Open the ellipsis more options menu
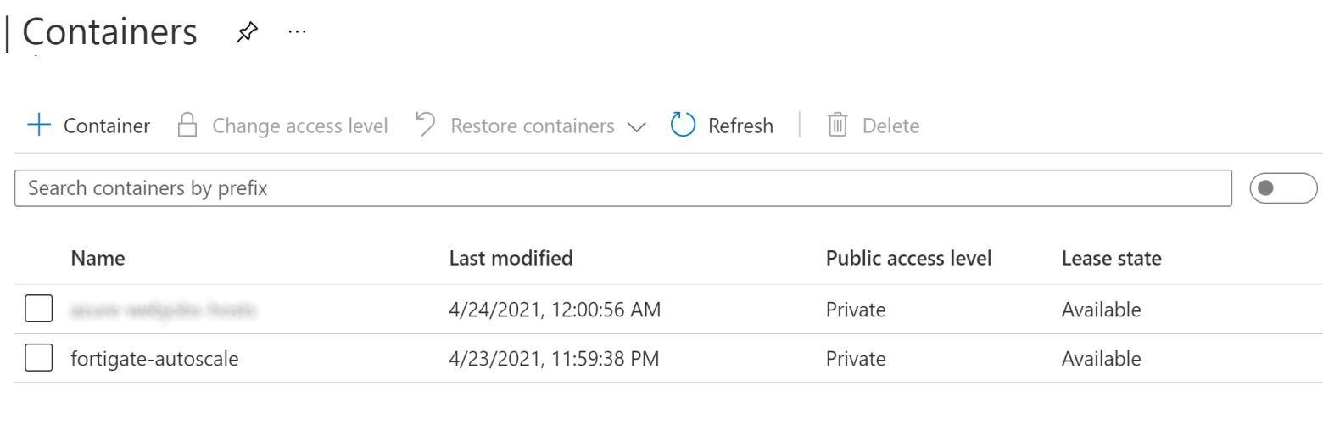The height and width of the screenshot is (436, 1323). (x=297, y=32)
